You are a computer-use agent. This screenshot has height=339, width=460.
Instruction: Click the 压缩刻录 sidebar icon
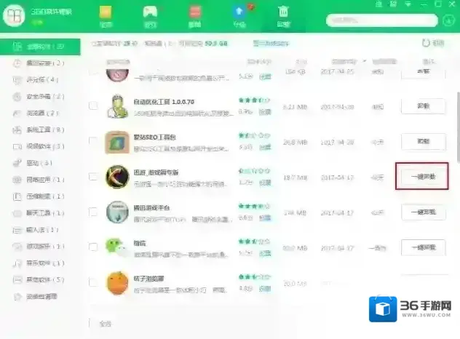tap(17, 196)
